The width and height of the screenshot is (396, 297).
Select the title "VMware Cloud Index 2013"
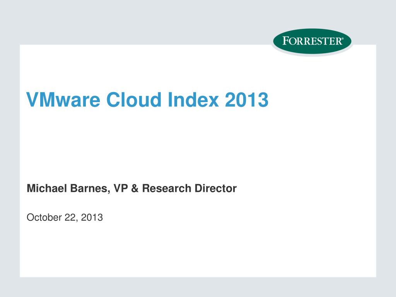(x=147, y=100)
